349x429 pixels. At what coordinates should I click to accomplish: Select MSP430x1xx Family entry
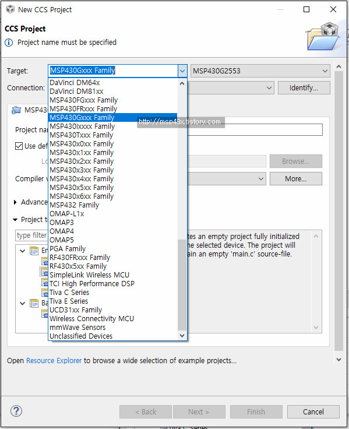(112, 153)
